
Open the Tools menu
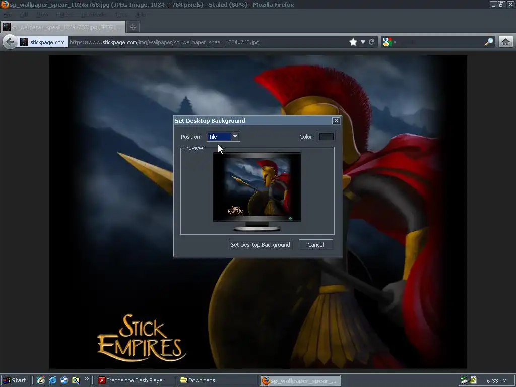point(121,15)
